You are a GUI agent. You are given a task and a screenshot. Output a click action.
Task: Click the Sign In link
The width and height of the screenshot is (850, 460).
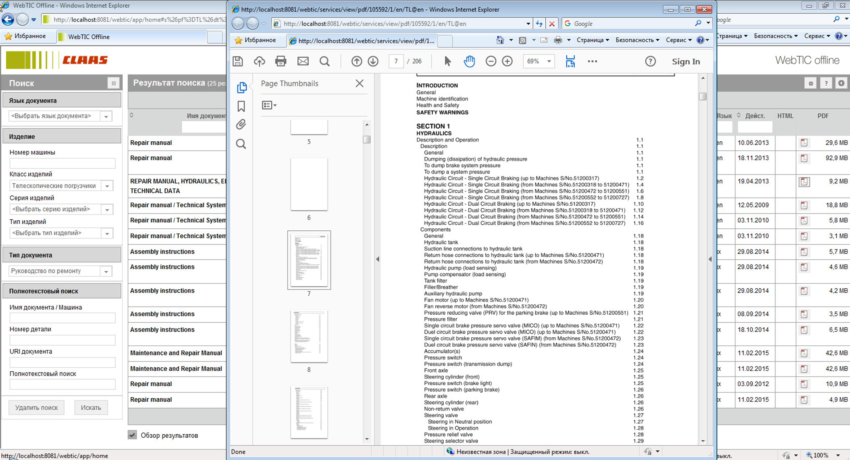click(686, 62)
